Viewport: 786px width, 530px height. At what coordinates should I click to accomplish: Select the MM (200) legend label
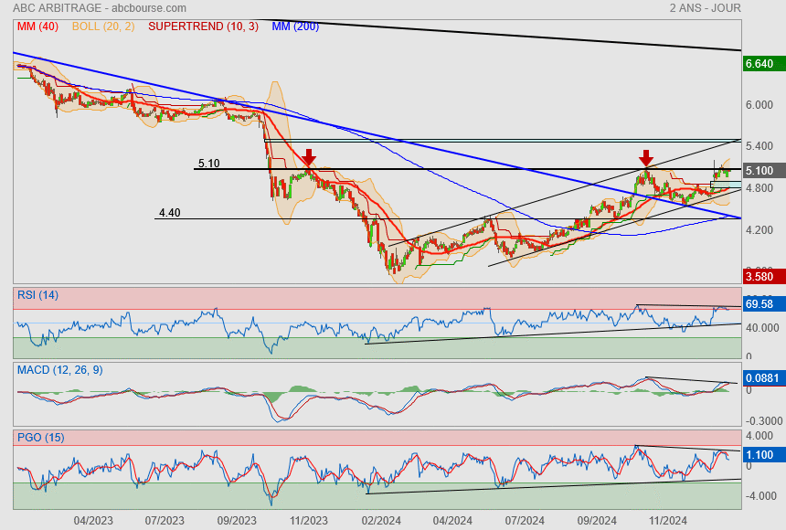point(295,26)
